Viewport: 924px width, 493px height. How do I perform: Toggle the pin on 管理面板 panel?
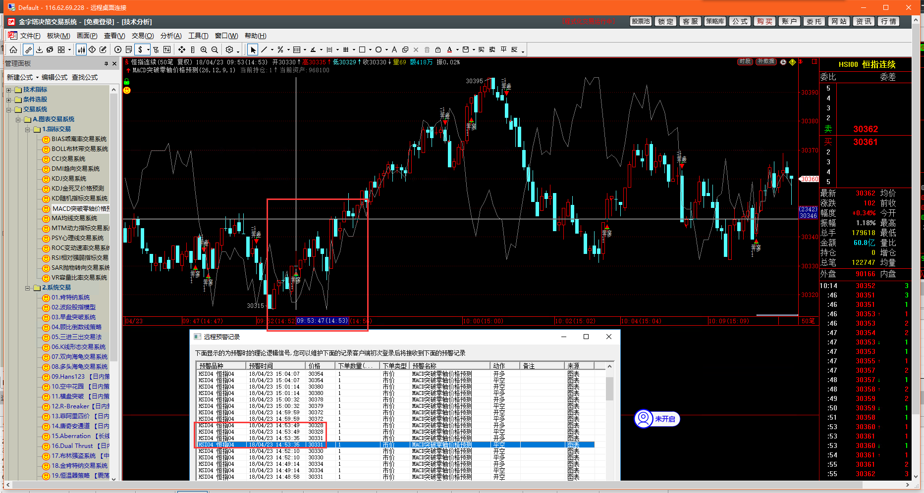tap(106, 64)
